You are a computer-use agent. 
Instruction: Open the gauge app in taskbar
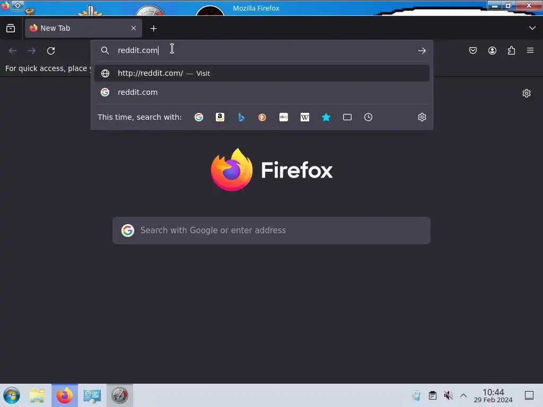tap(119, 395)
